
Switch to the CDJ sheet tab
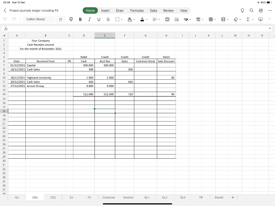[x=53, y=197]
